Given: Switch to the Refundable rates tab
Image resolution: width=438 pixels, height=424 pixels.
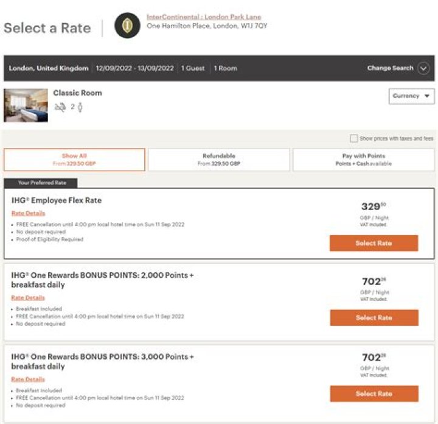Looking at the screenshot, I should [x=219, y=160].
